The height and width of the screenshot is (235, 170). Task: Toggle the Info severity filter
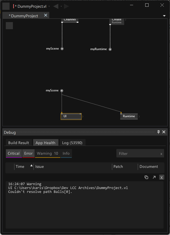[x=66, y=153]
